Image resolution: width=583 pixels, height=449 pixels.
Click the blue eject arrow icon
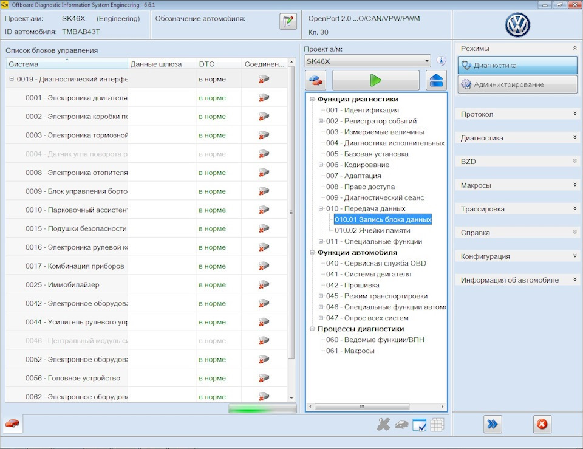pos(436,80)
